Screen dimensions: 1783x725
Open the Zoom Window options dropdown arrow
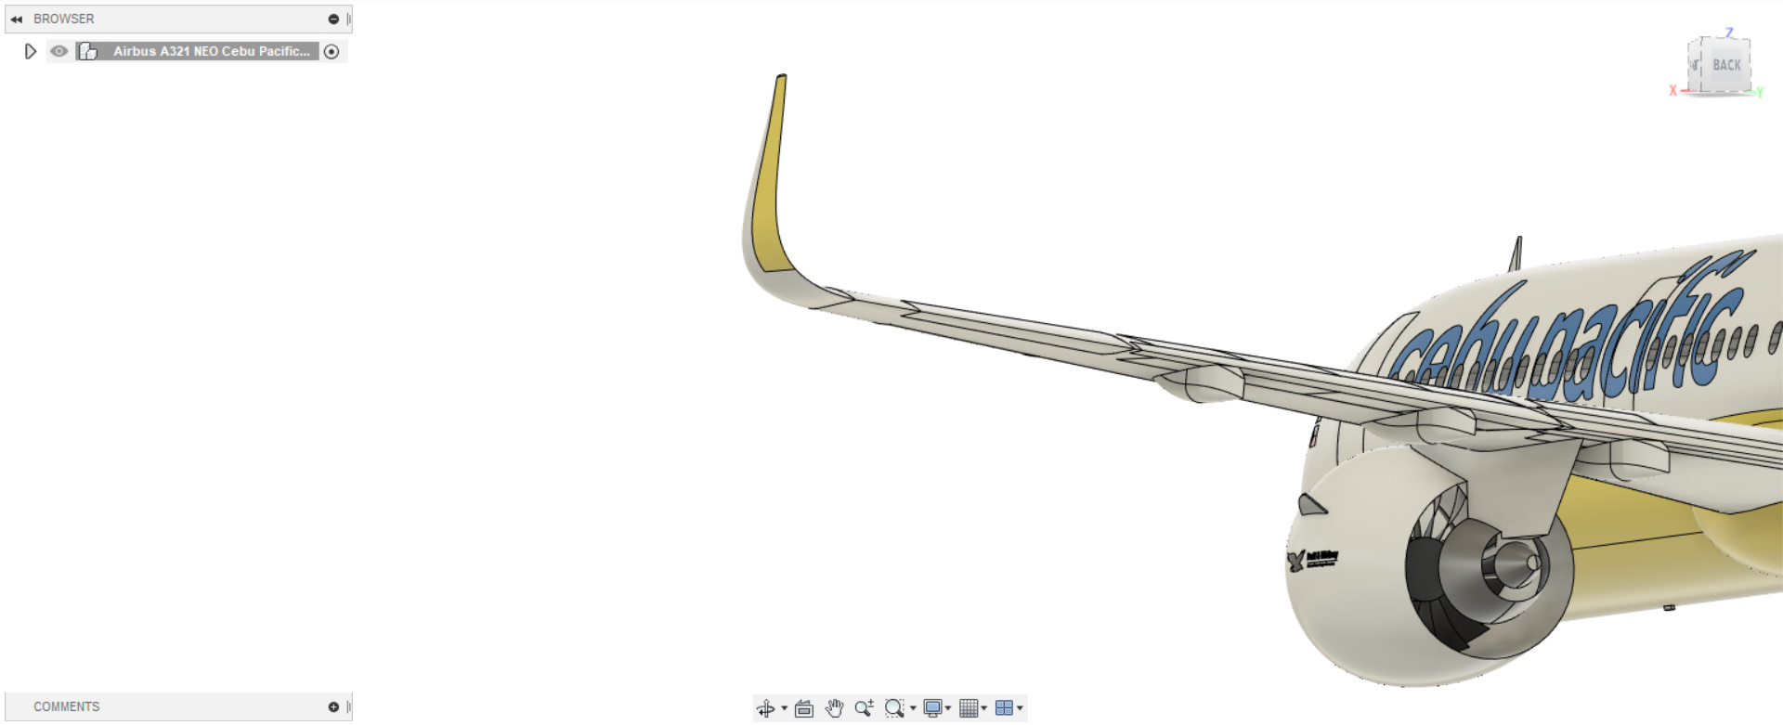click(x=913, y=709)
